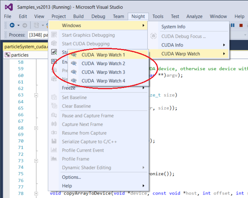248x198 pixels.
Task: Expand the Freeze submenu arrow
Action: tap(143, 88)
